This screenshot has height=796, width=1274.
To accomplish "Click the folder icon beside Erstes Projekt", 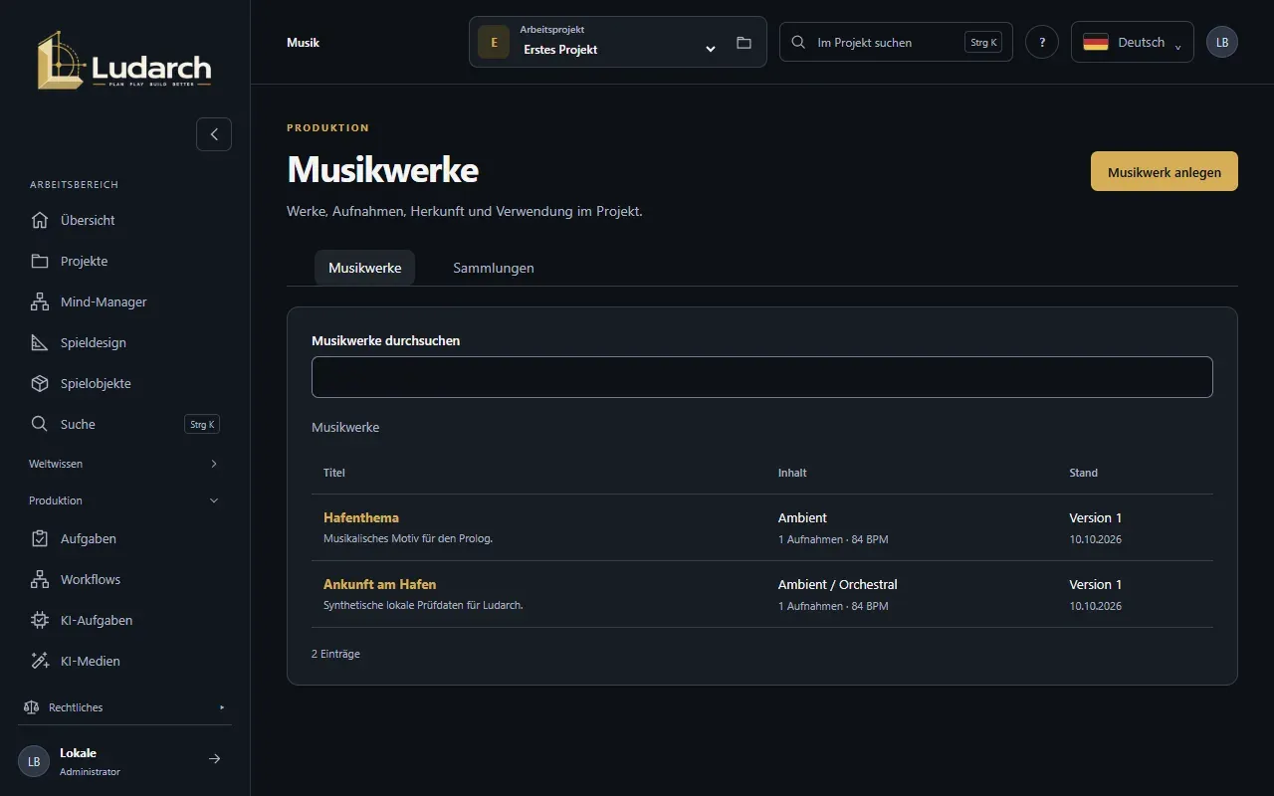I will point(743,43).
